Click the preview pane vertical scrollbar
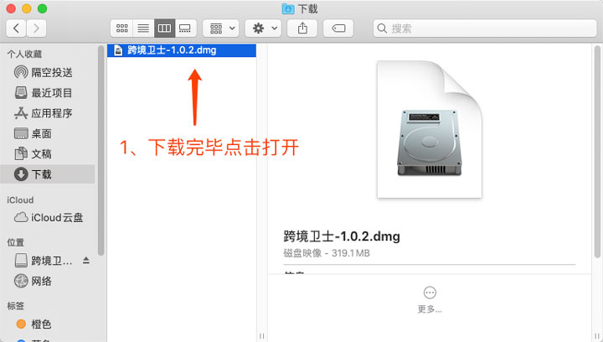This screenshot has height=342, width=603. [x=597, y=152]
